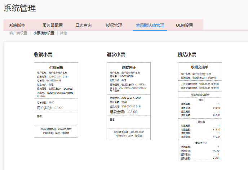Switch to the 服务器配置 tab

pyautogui.click(x=52, y=25)
